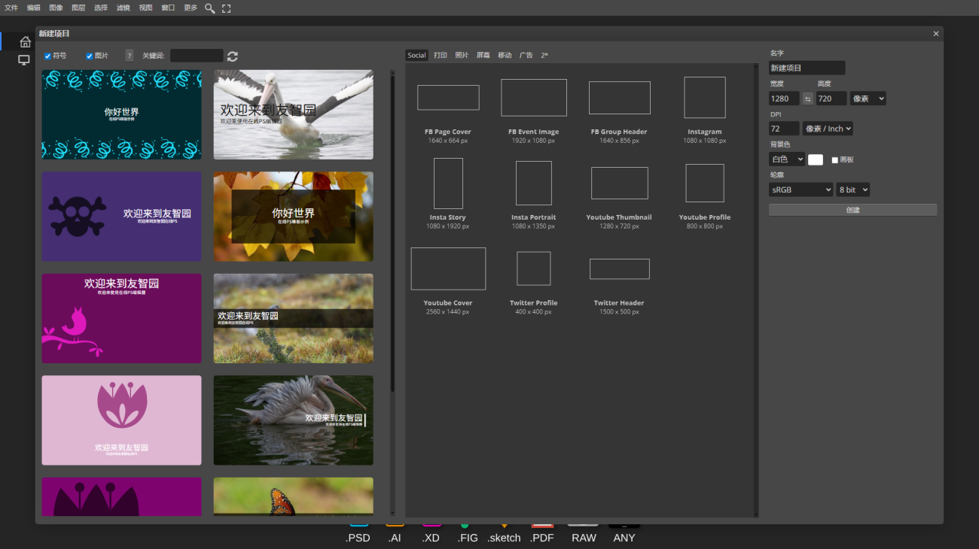
Task: Click the Home icon in left sidebar
Action: [25, 42]
